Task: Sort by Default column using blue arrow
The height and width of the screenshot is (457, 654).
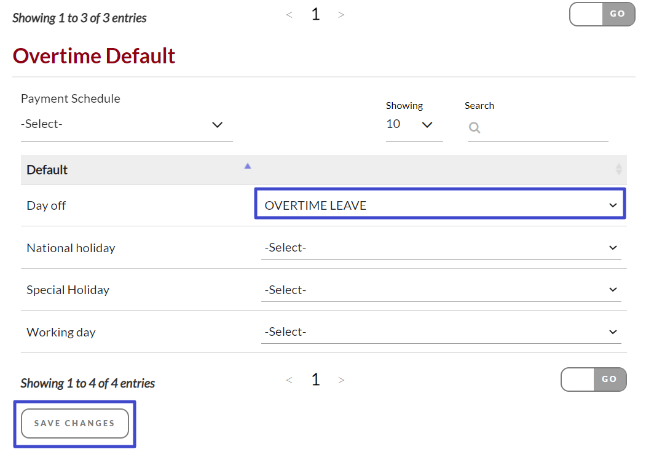Action: (x=248, y=166)
